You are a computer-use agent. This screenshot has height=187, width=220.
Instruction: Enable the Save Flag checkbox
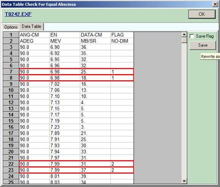point(192,36)
